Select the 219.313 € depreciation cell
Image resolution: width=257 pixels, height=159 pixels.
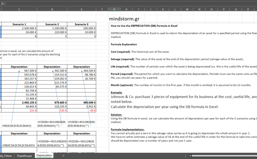[52, 75]
